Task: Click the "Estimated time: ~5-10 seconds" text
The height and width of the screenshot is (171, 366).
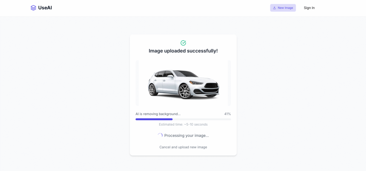Action: coord(183,124)
